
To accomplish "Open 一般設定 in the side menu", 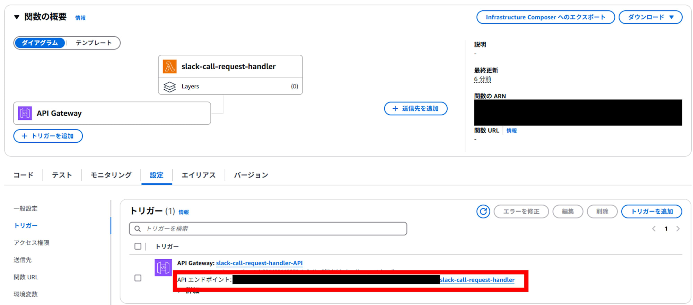I will 26,208.
